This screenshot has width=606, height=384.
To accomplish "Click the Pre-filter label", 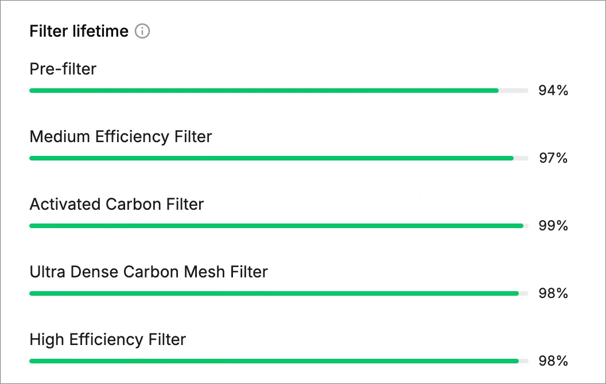I will pos(63,69).
